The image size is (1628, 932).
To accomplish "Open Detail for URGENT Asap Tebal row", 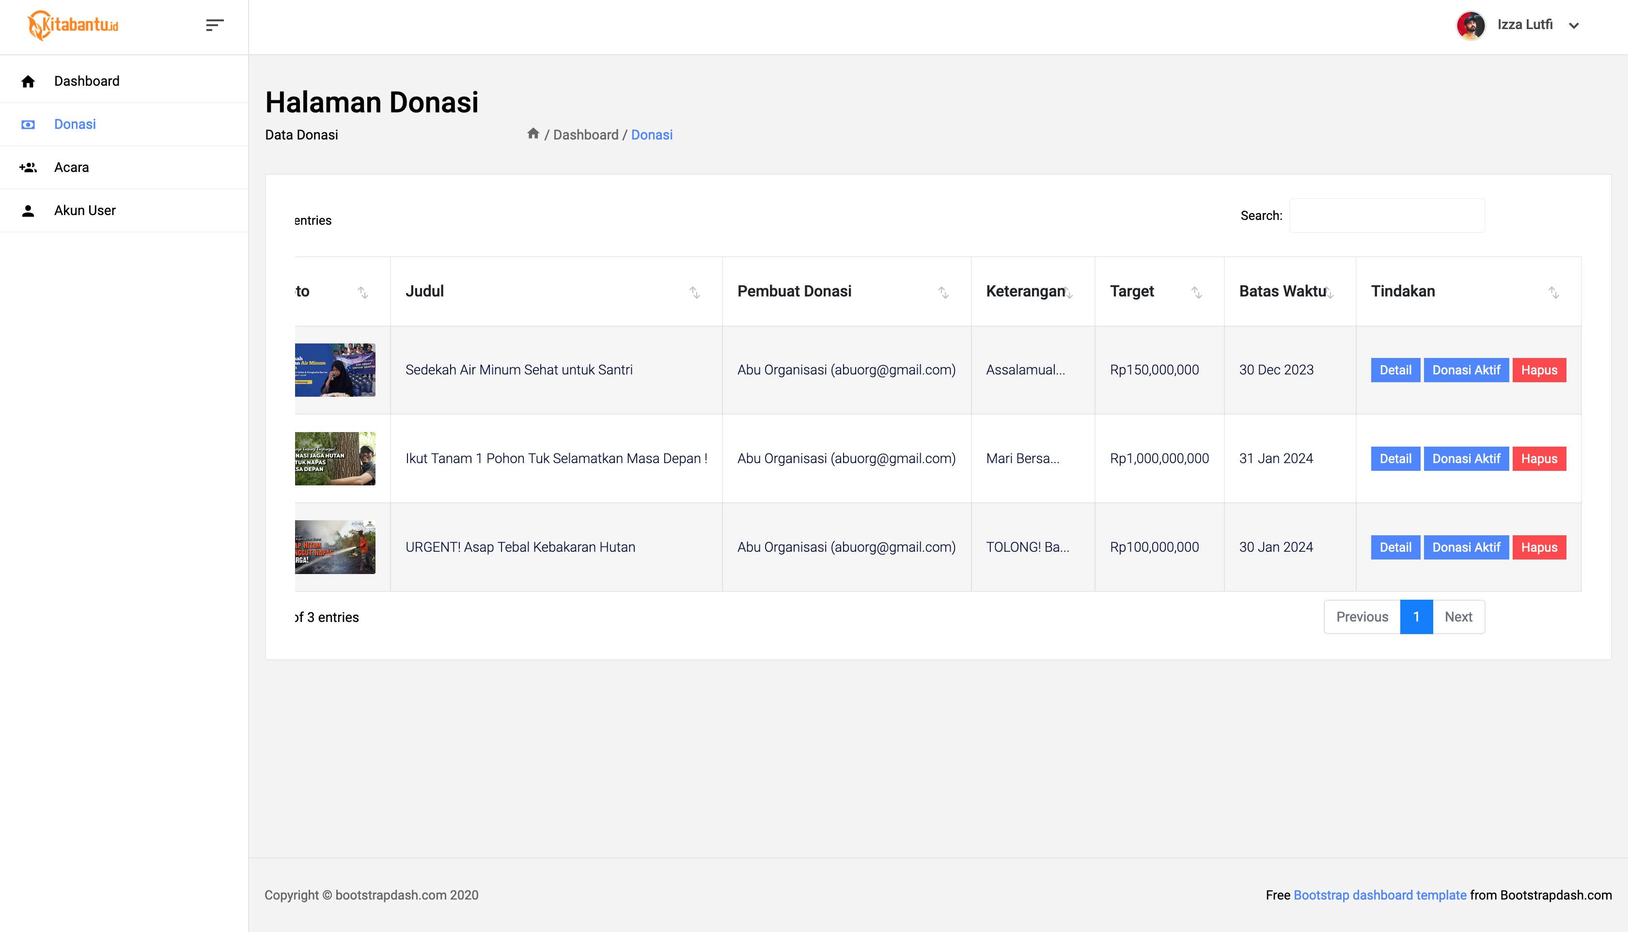I will point(1395,547).
